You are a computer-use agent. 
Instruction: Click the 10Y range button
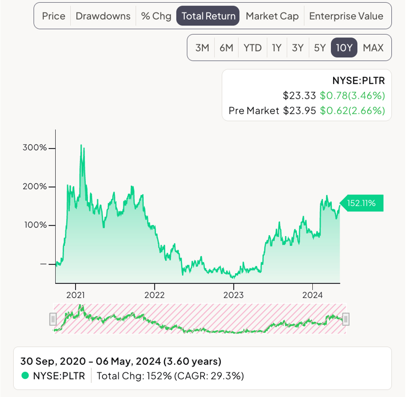[x=344, y=47]
